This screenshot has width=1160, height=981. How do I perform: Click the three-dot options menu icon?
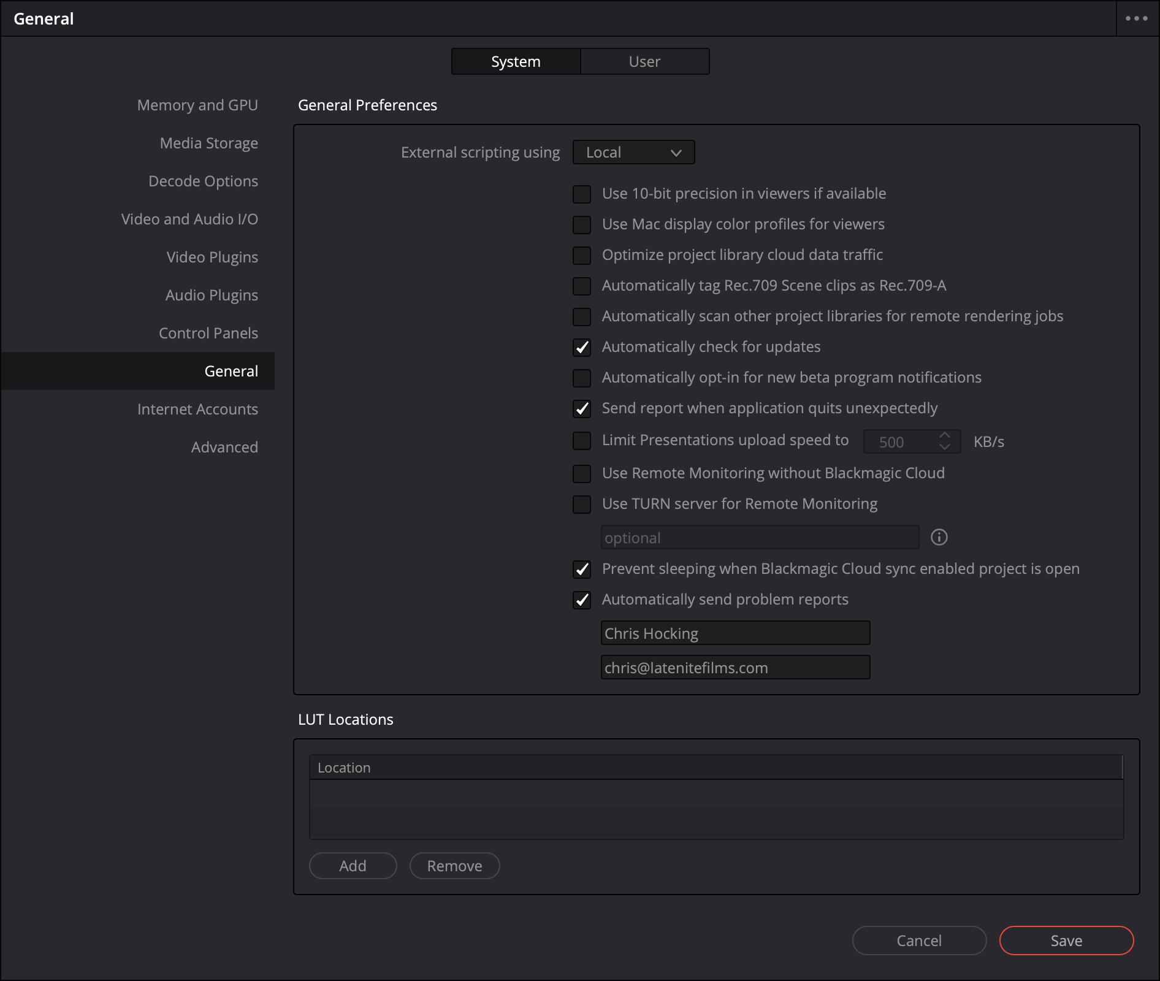(x=1136, y=18)
